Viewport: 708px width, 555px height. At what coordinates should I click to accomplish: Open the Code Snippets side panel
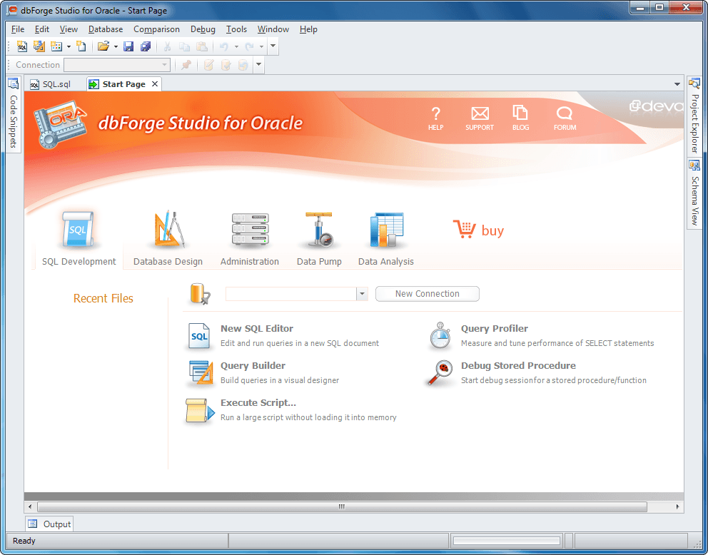[x=14, y=114]
